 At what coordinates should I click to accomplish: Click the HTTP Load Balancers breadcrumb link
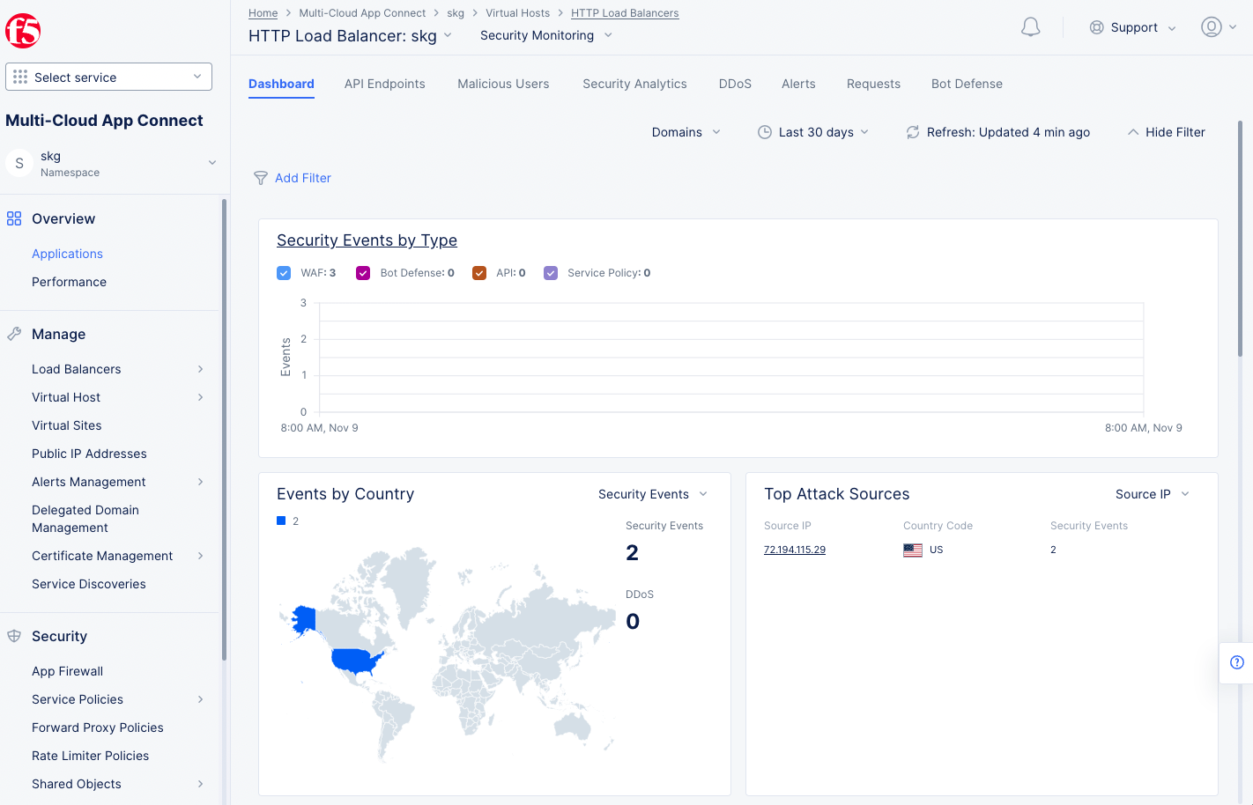point(625,12)
